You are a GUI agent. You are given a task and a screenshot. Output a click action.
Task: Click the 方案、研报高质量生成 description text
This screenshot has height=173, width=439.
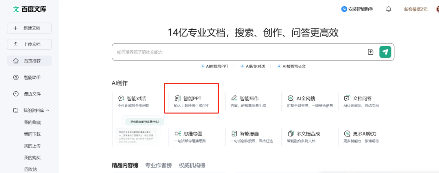tap(248, 106)
